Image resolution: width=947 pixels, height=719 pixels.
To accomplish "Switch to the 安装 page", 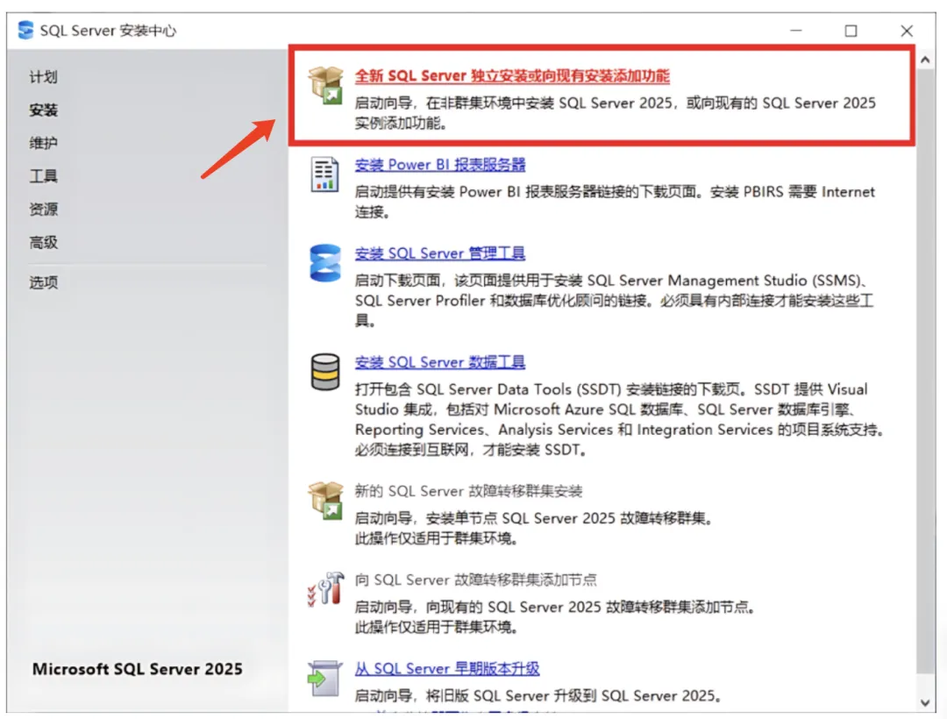I will (x=44, y=110).
